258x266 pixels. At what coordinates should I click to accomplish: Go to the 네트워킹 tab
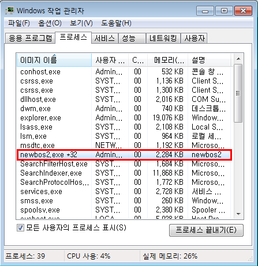[x=163, y=38]
